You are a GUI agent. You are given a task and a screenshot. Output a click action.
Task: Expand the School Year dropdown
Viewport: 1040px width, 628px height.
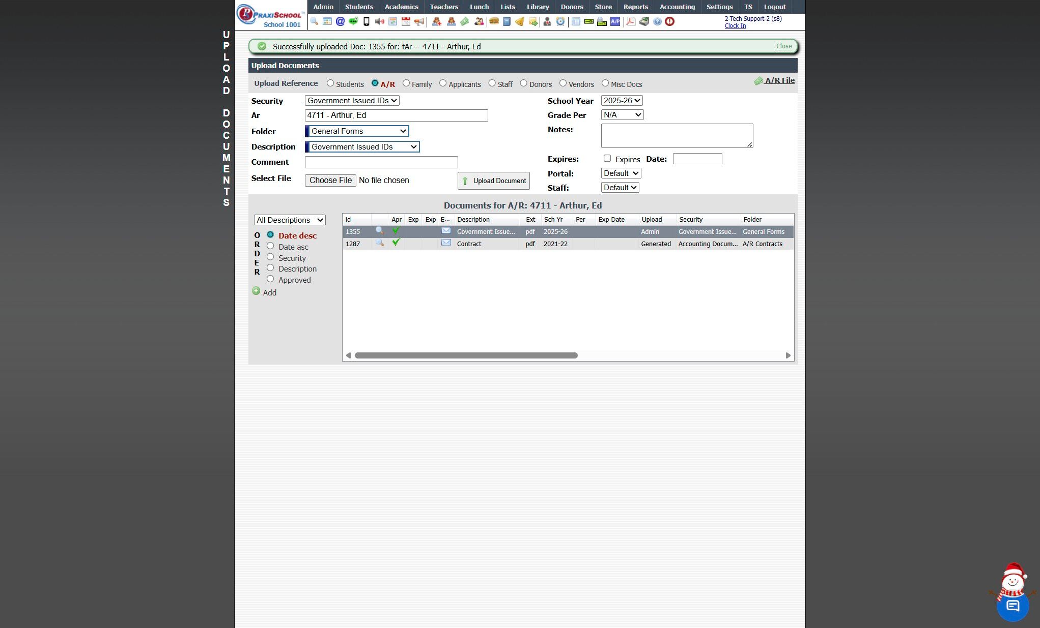(622, 101)
